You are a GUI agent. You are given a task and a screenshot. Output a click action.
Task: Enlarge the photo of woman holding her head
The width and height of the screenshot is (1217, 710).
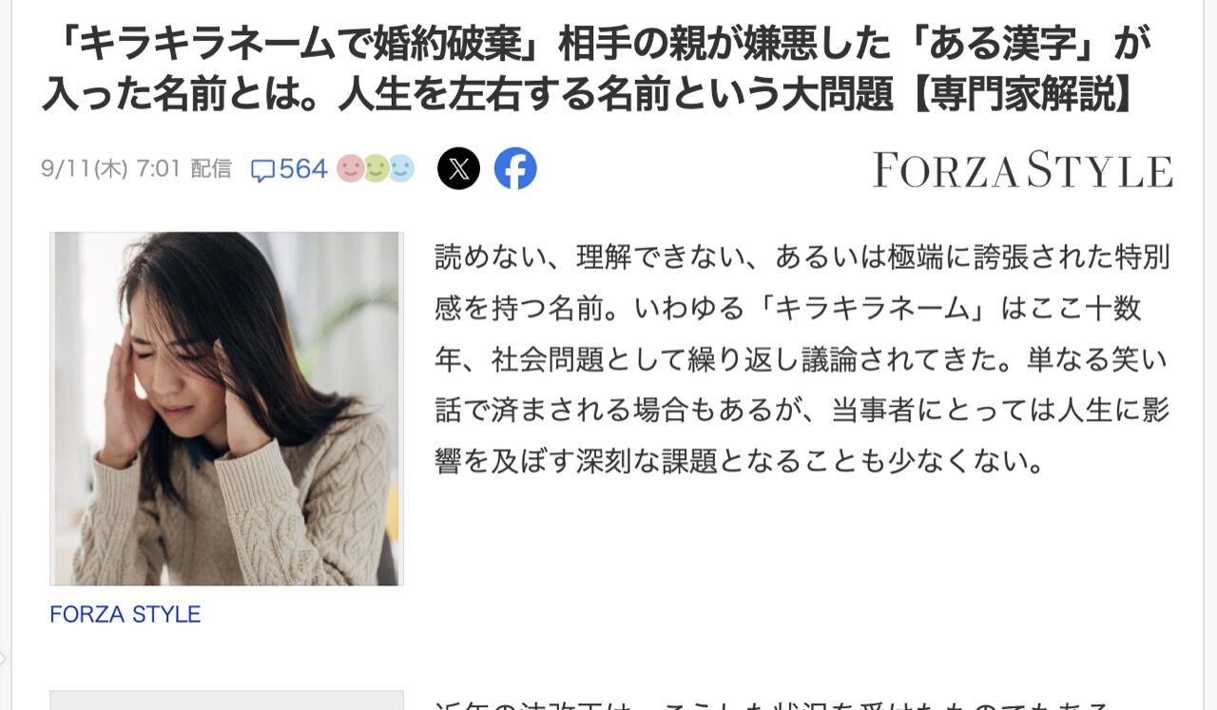pyautogui.click(x=226, y=409)
